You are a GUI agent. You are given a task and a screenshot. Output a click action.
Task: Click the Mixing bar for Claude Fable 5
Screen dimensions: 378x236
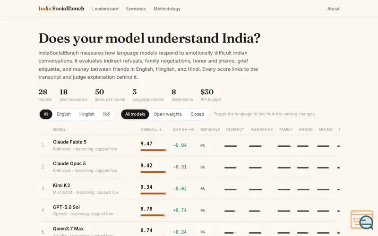point(323,146)
